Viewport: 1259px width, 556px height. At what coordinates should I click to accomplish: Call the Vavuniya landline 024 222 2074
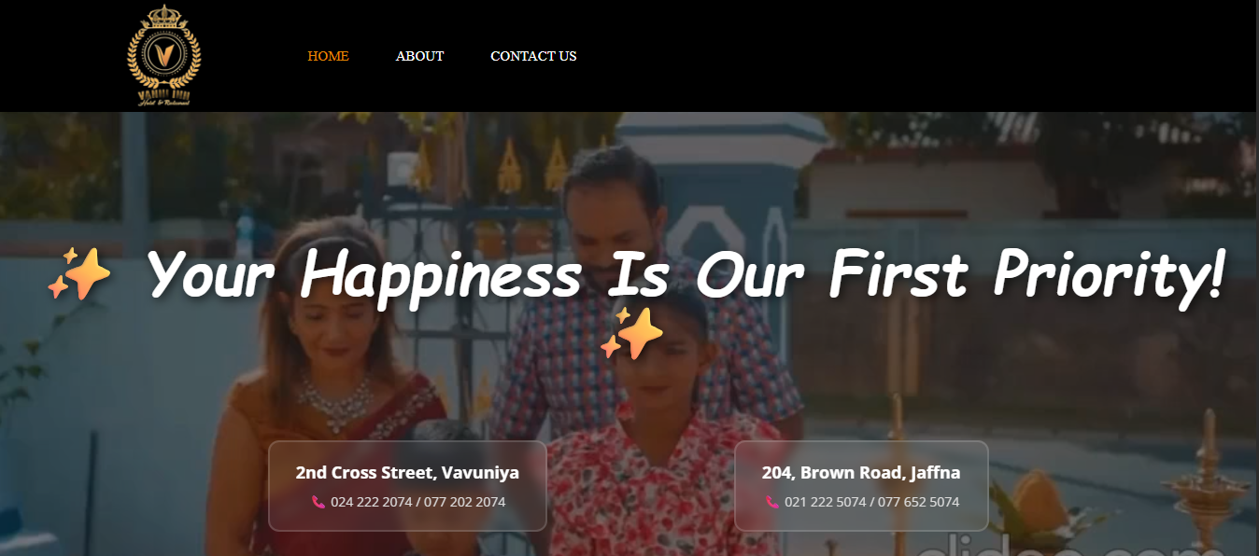click(371, 502)
